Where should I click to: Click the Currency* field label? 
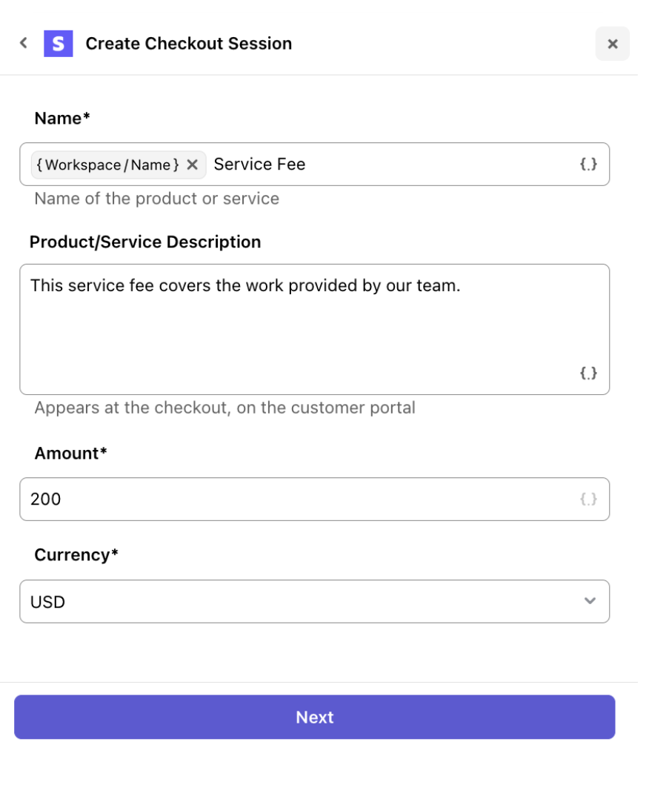pos(76,554)
